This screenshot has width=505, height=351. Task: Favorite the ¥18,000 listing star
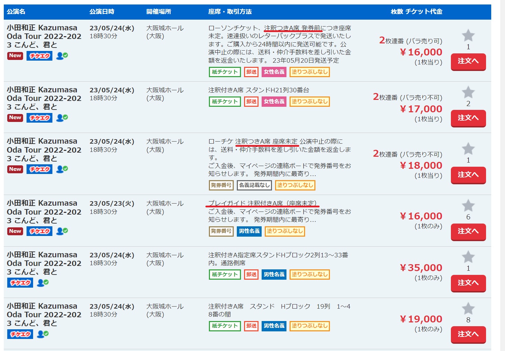tap(468, 148)
